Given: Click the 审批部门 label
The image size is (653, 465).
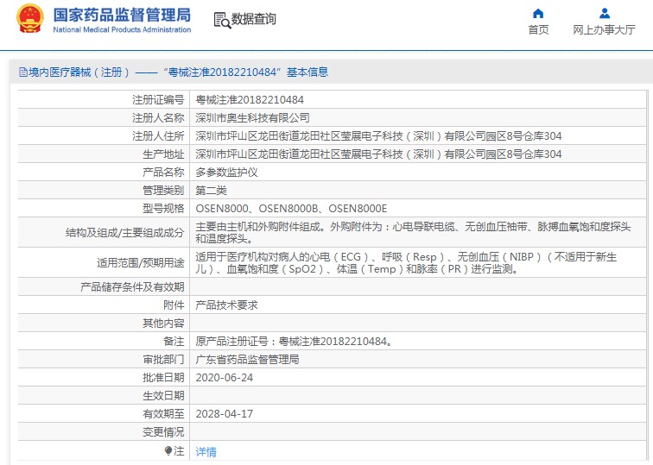Looking at the screenshot, I should point(163,360).
